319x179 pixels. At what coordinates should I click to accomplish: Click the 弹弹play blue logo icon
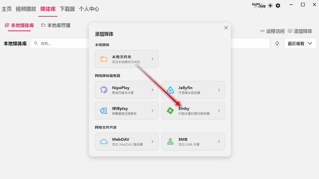pos(104,111)
